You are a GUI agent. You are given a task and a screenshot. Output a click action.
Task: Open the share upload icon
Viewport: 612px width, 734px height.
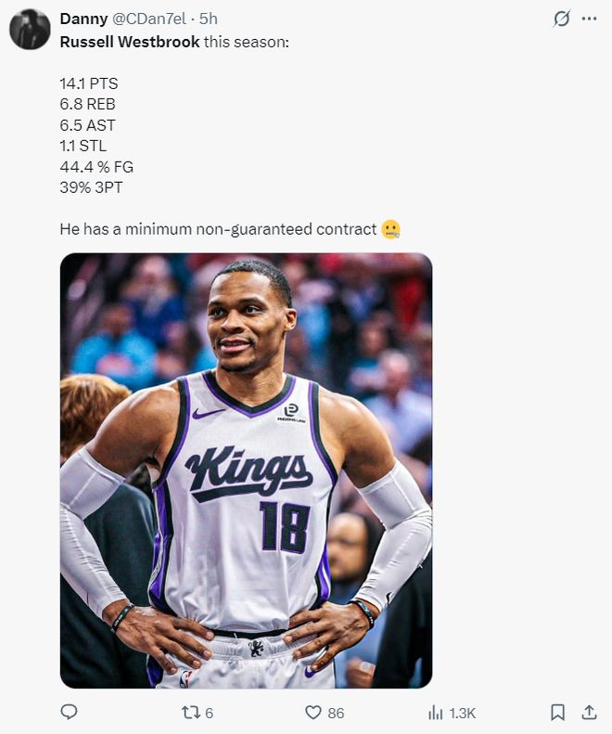pyautogui.click(x=589, y=713)
